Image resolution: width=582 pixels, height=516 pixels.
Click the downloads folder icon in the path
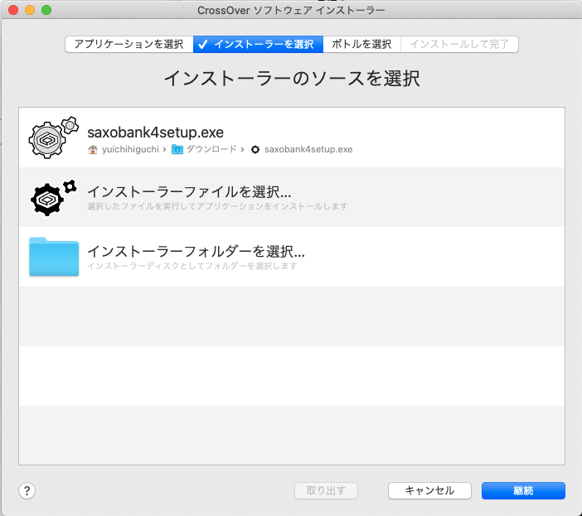point(177,149)
